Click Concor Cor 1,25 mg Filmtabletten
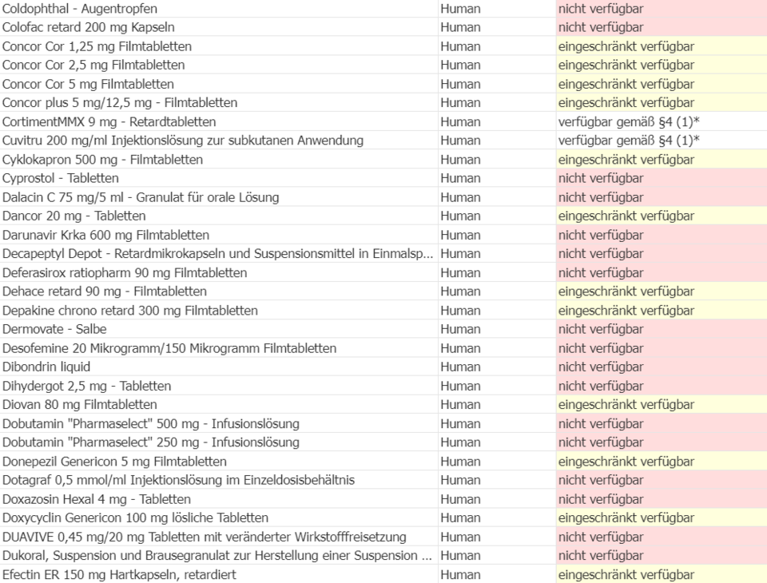The height and width of the screenshot is (583, 767). [x=96, y=46]
